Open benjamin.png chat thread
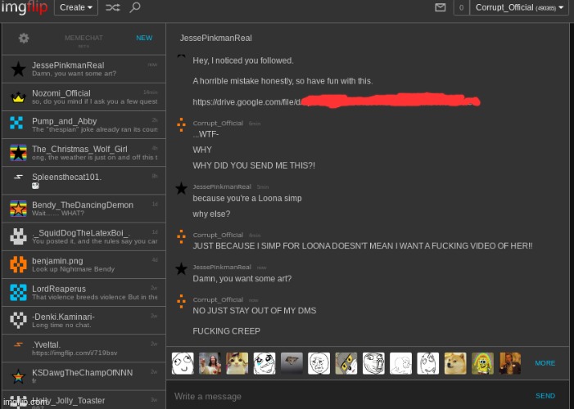 click(82, 264)
